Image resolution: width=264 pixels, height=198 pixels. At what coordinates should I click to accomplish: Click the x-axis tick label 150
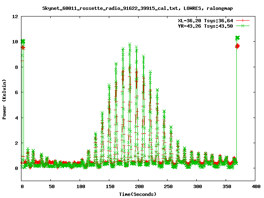[110, 186]
